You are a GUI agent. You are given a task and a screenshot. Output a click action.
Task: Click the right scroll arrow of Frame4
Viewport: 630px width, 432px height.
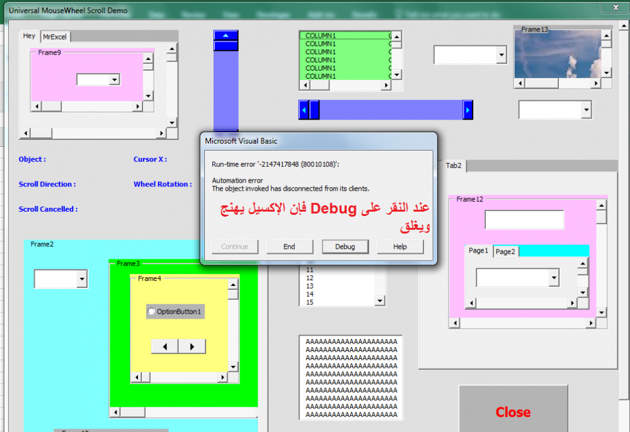[222, 377]
